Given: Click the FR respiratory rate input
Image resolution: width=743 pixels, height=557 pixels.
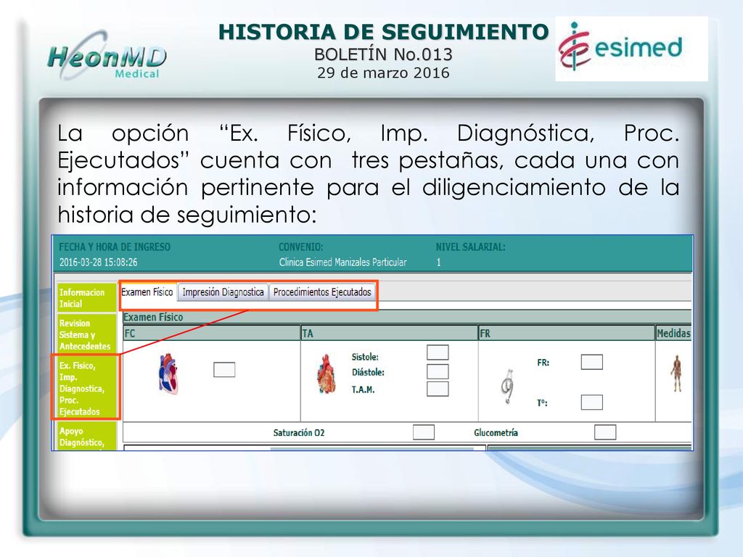Looking at the screenshot, I should coord(592,362).
